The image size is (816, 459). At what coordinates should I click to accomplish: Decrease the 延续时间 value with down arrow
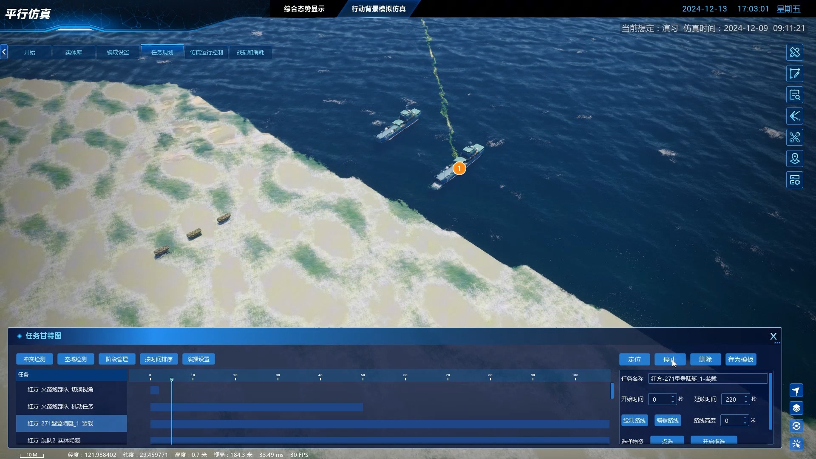[x=745, y=402]
